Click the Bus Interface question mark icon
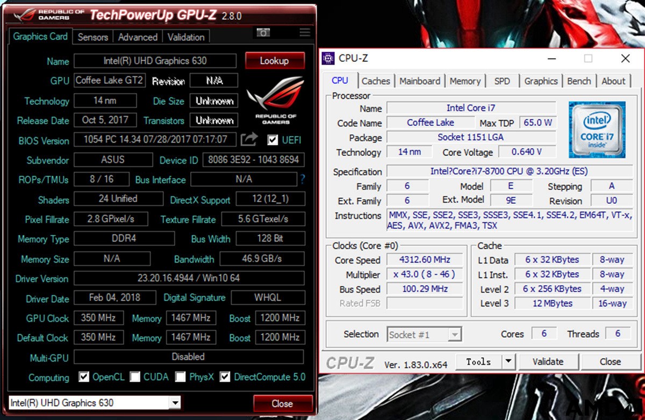 [303, 179]
